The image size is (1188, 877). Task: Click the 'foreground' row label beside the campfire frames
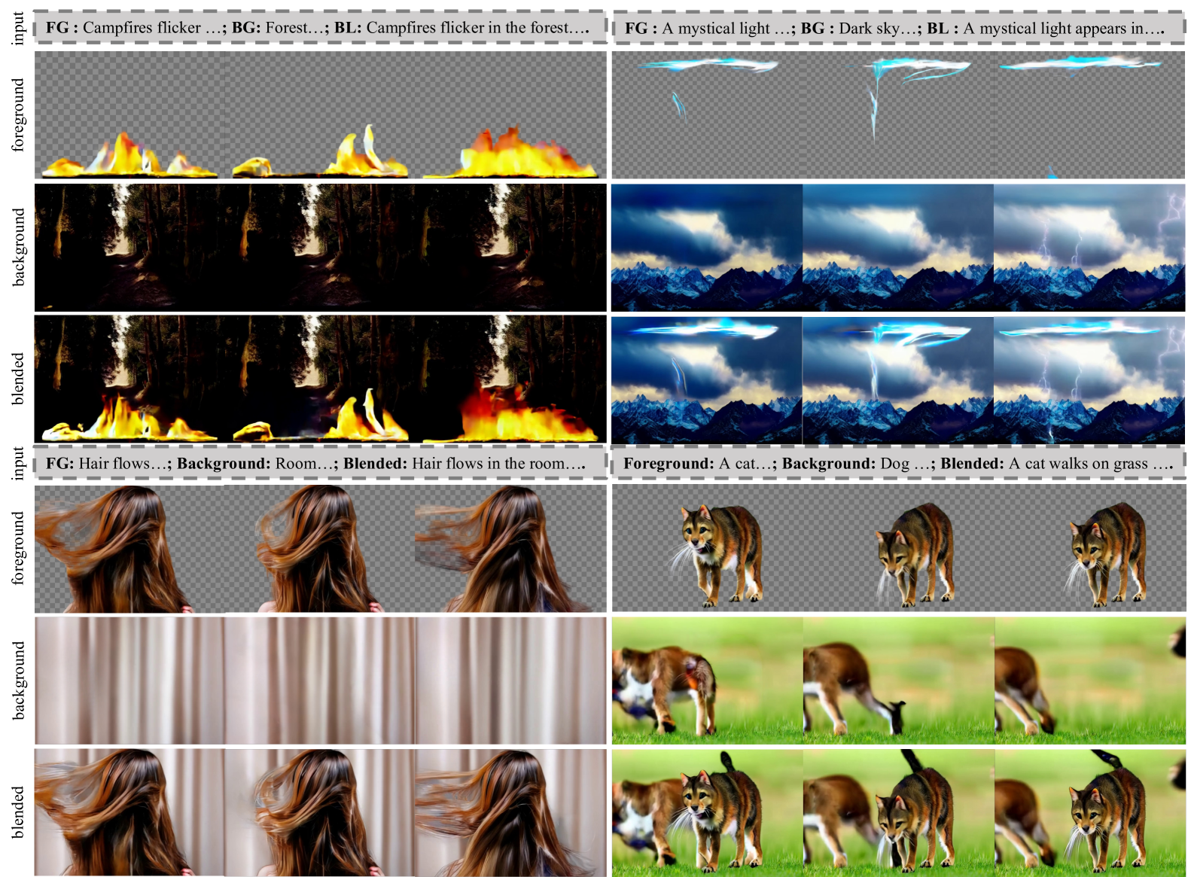[x=17, y=115]
